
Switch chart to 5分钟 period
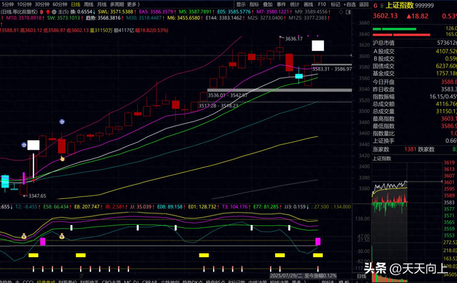(8, 4)
